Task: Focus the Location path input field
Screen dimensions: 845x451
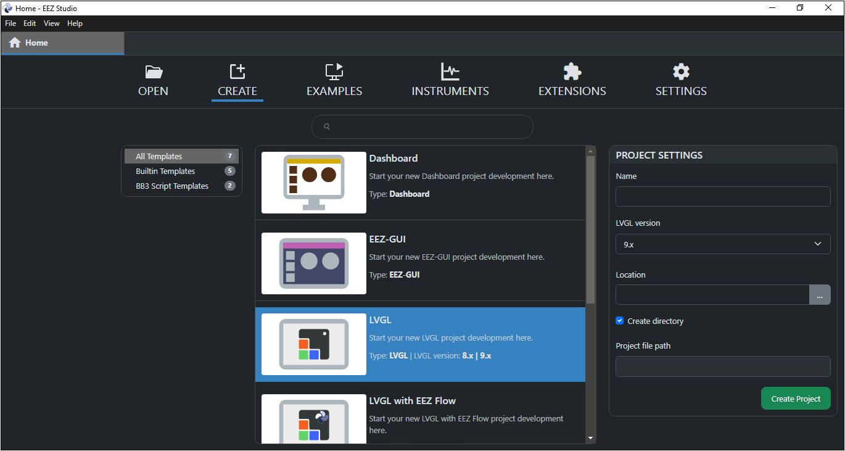Action: 712,295
